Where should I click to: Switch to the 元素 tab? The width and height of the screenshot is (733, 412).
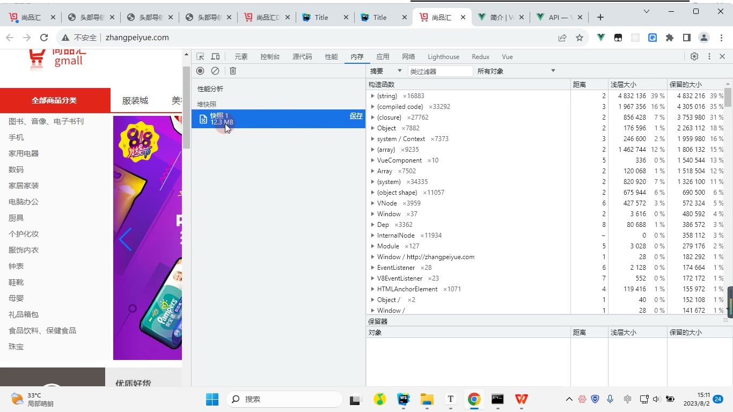(241, 57)
